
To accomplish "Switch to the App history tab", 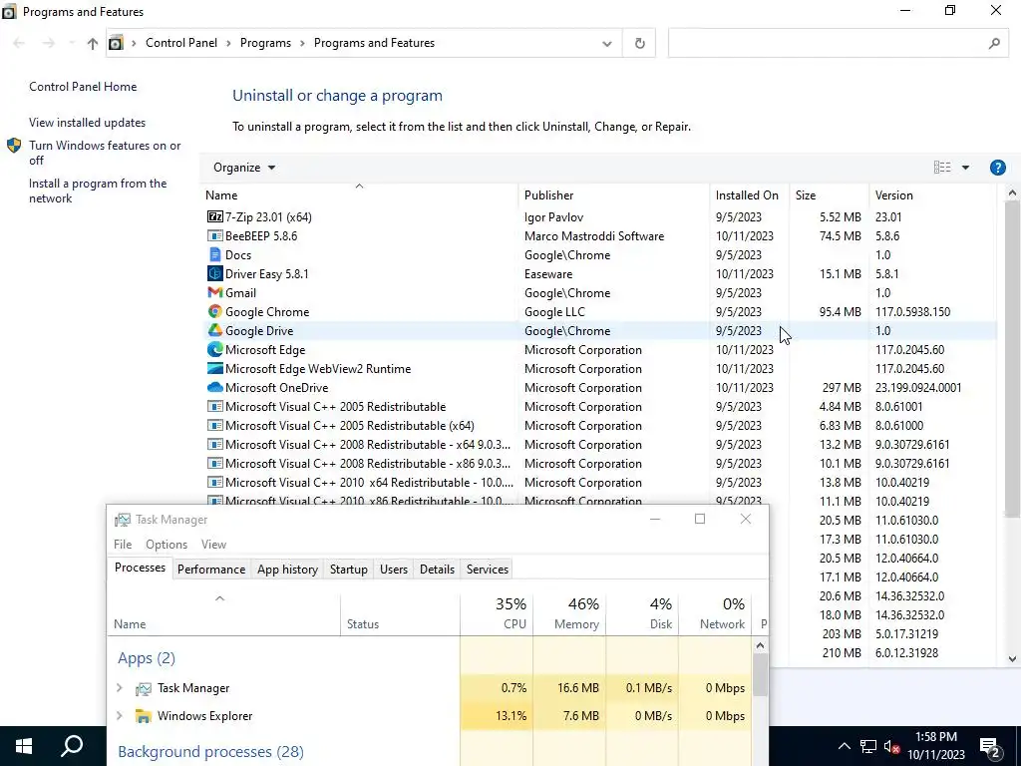I will [x=287, y=570].
